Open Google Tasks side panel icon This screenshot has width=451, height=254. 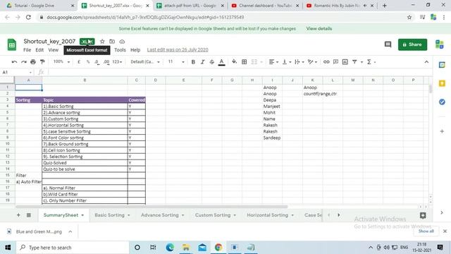point(442,102)
